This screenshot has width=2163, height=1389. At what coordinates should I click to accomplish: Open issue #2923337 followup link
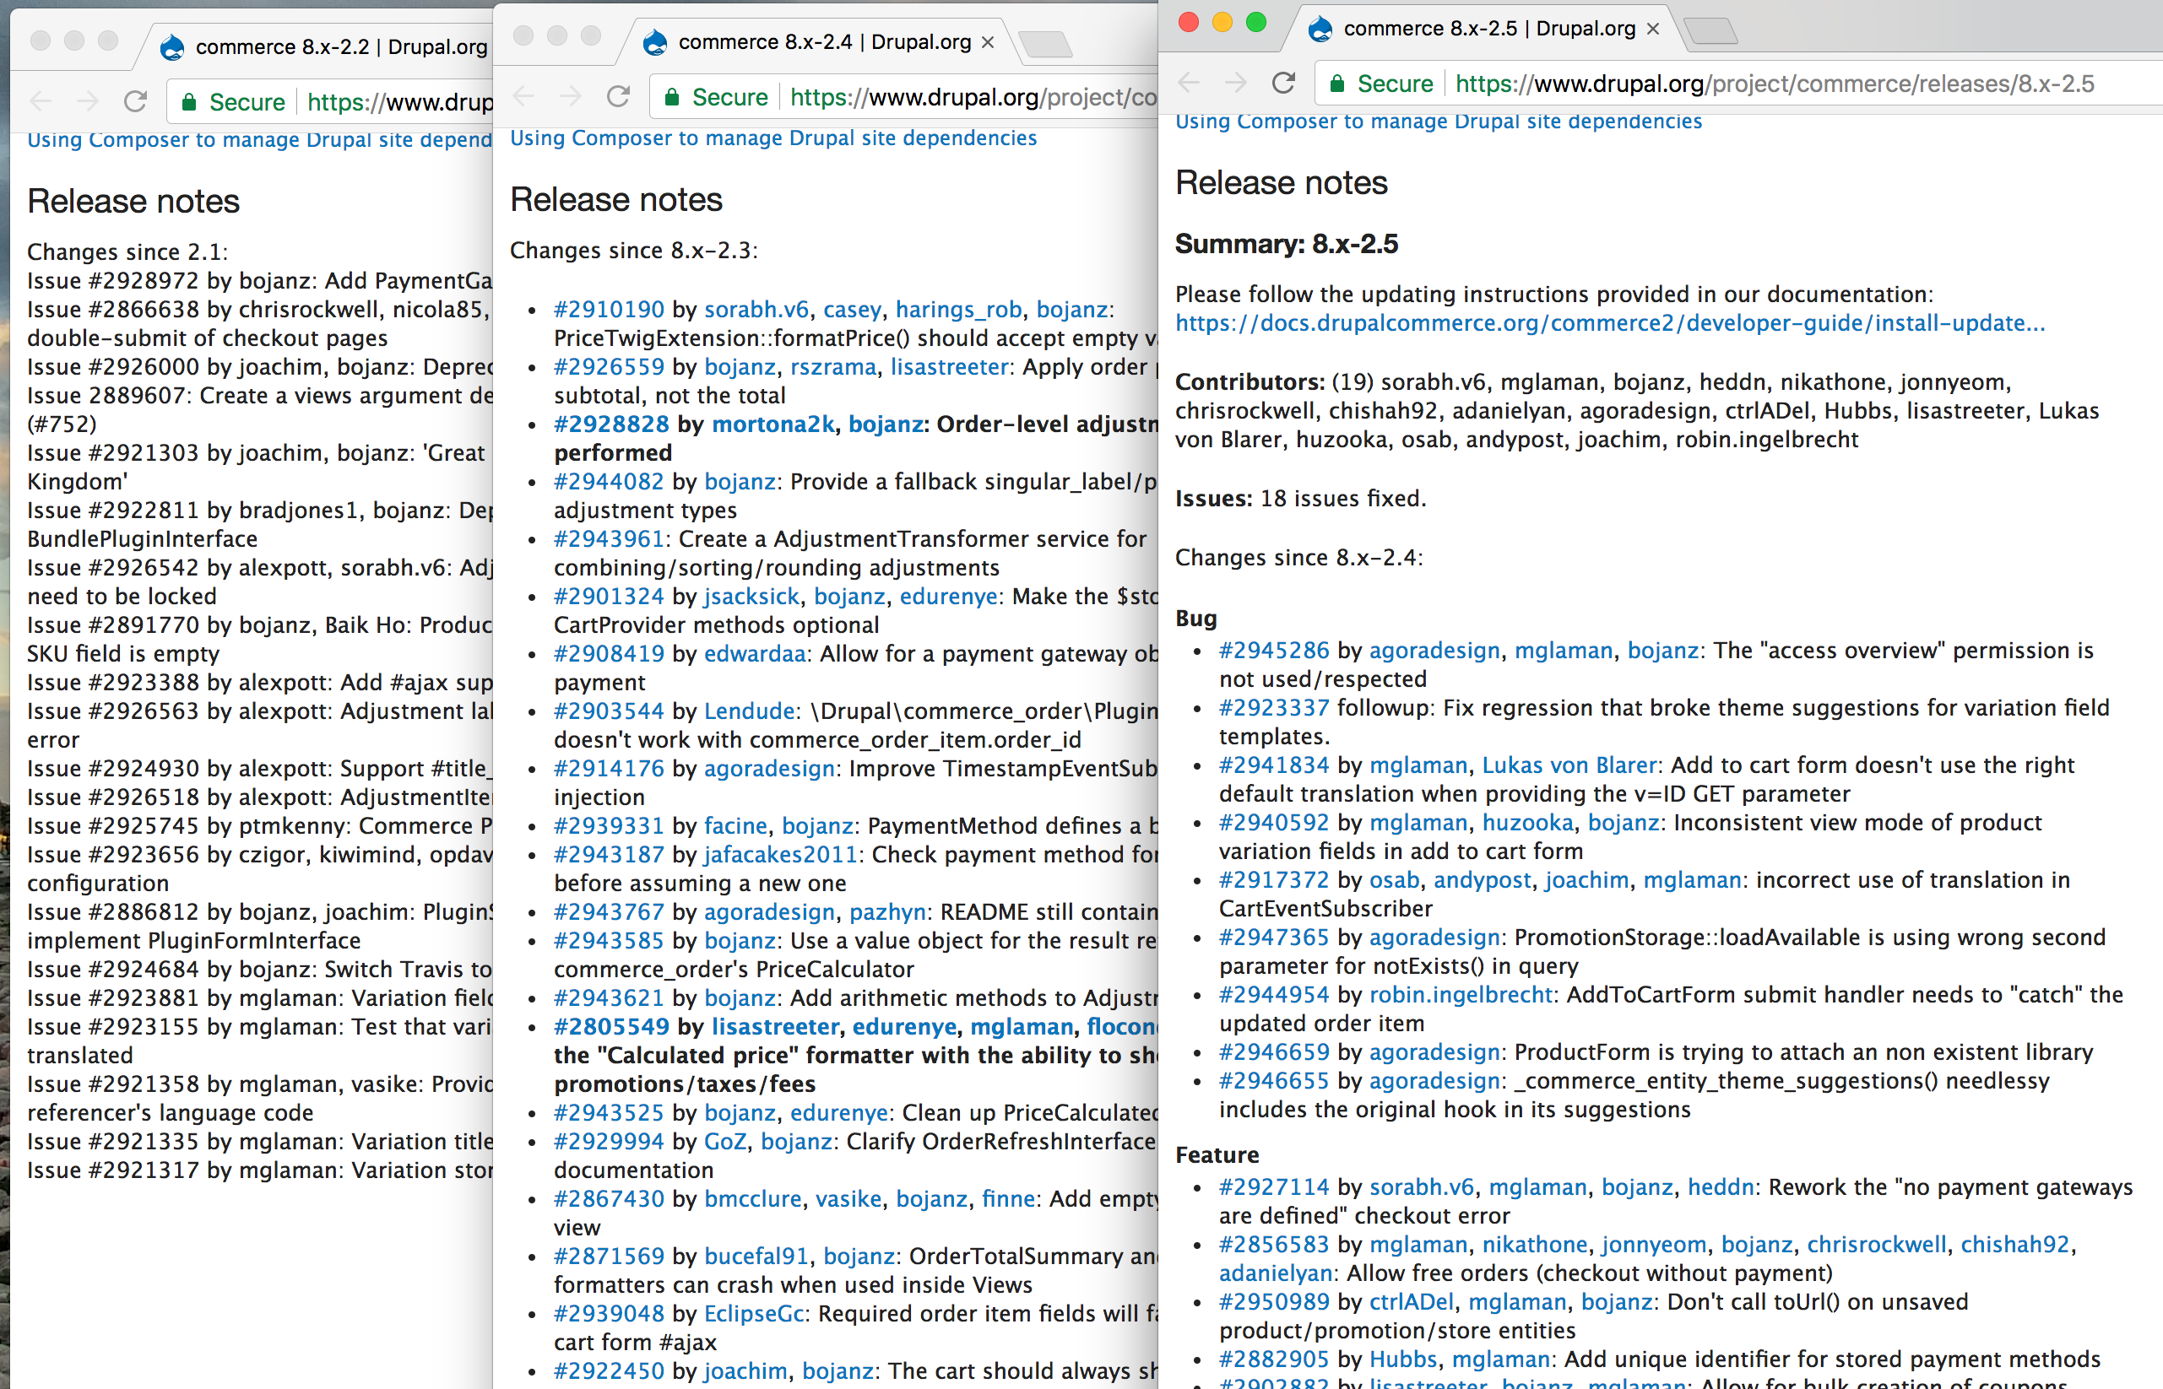click(x=1273, y=708)
